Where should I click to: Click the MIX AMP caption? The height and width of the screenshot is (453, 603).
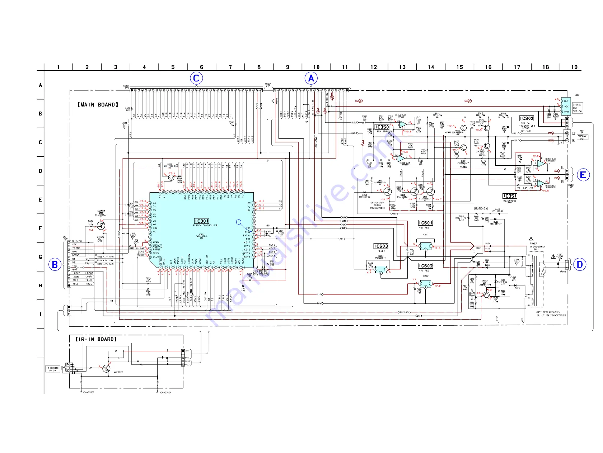(382, 132)
